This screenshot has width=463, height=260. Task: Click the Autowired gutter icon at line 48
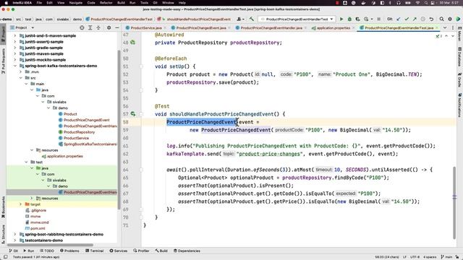[133, 43]
